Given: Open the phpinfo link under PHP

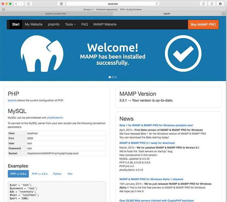Looking at the screenshot, I should [12, 101].
